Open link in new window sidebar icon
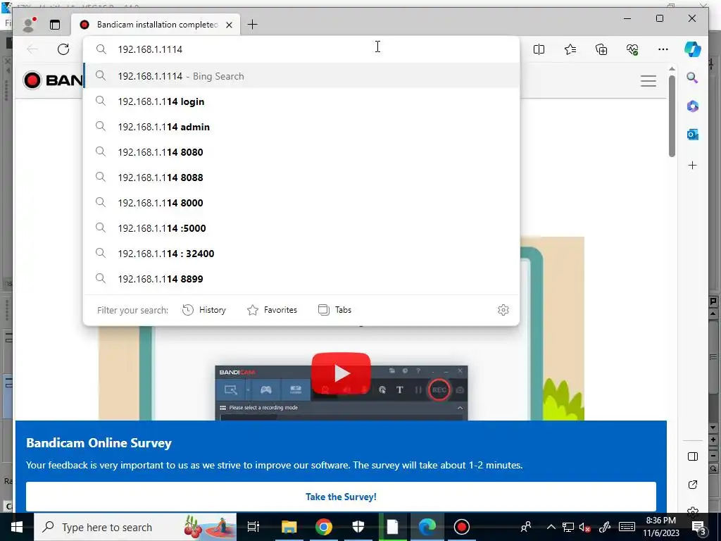 693,485
